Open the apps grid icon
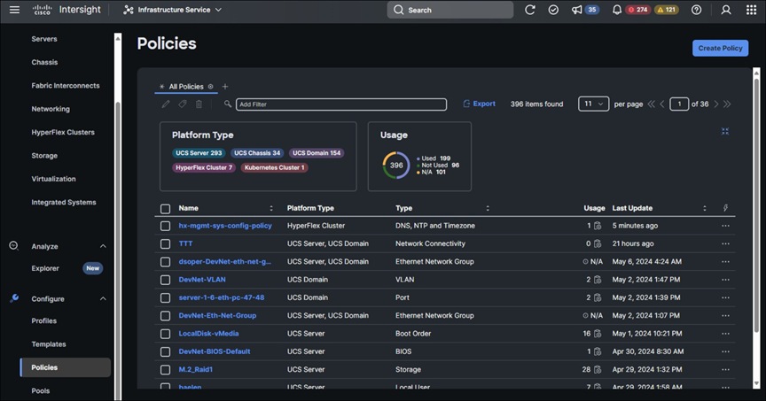Viewport: 766px width, 401px height. (x=751, y=10)
